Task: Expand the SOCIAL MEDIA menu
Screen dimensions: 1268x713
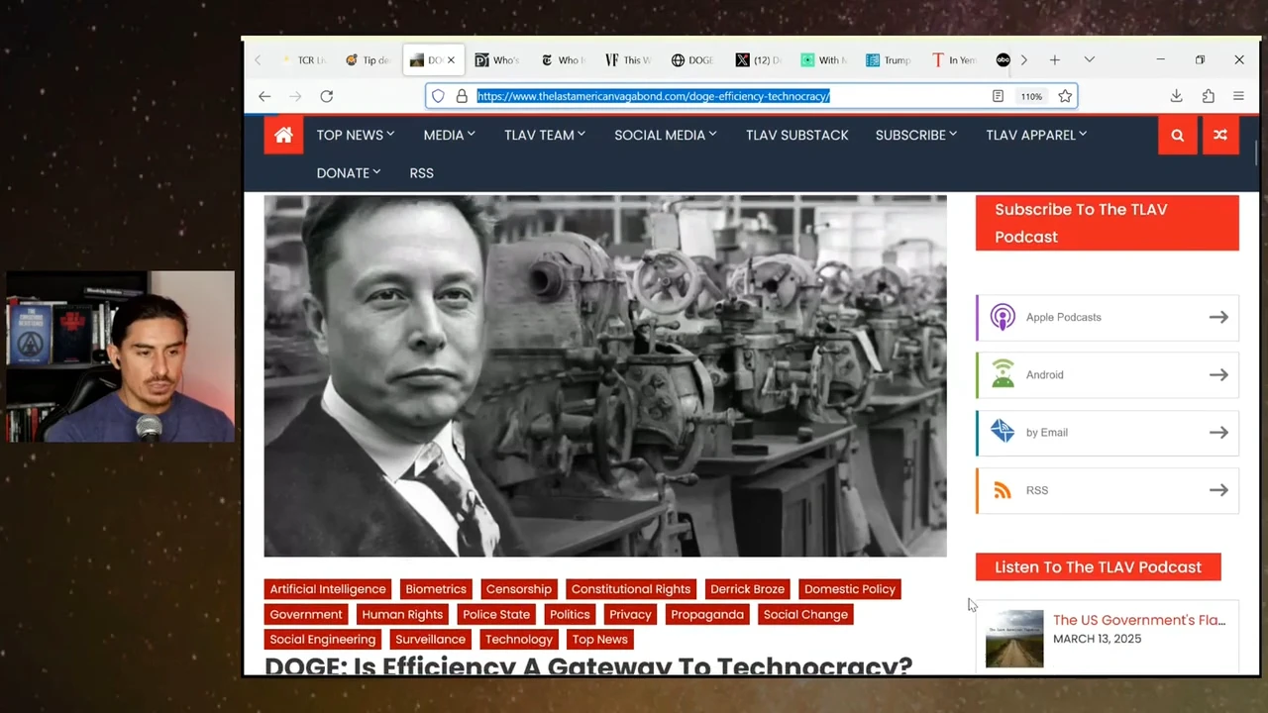Action: click(666, 136)
